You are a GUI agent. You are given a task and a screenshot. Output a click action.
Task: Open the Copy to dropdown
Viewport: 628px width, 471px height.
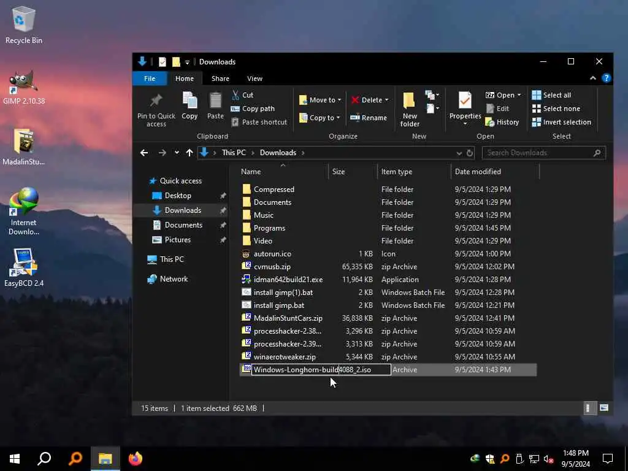point(320,117)
